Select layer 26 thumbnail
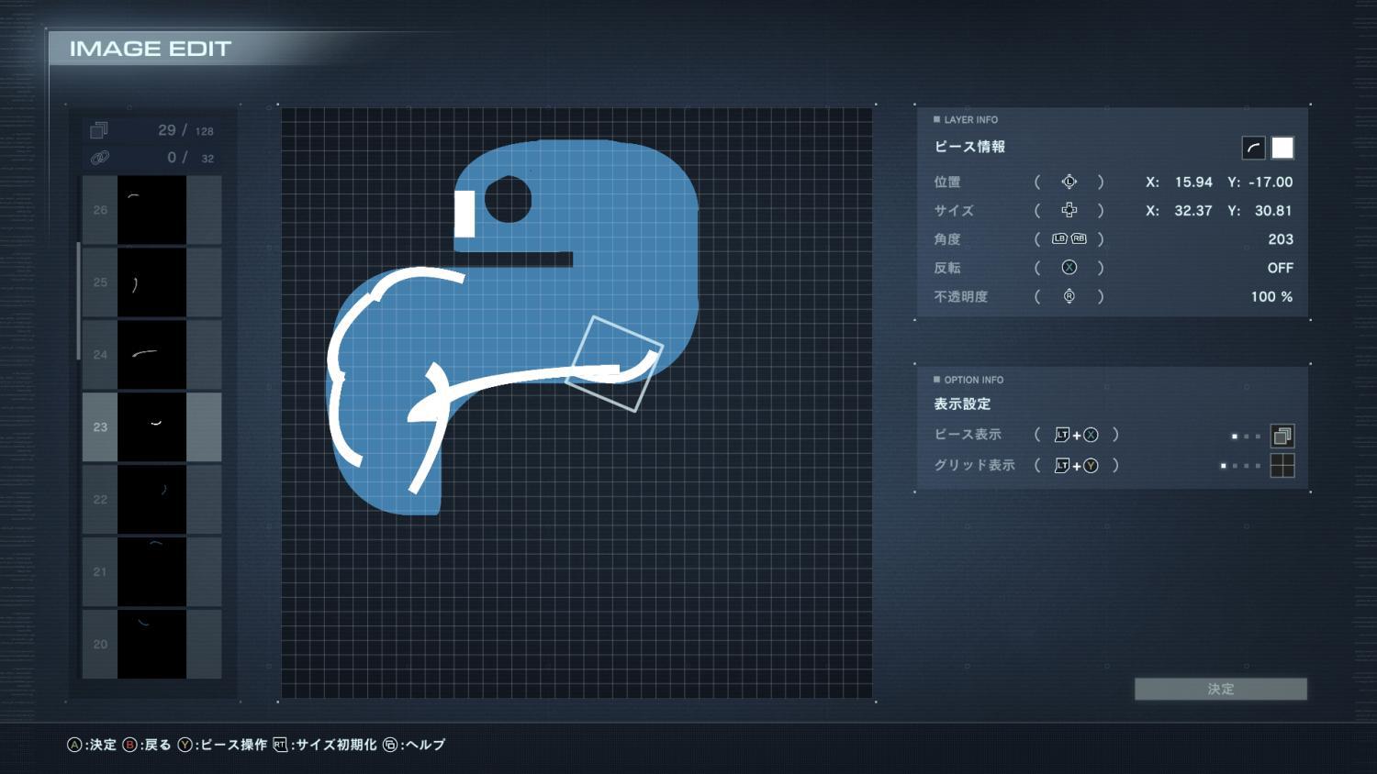Viewport: 1377px width, 774px height. pyautogui.click(x=151, y=210)
